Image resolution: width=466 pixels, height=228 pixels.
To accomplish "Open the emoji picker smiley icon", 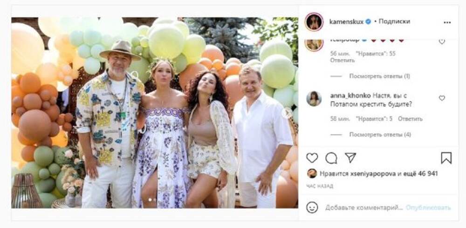I will click(x=312, y=207).
